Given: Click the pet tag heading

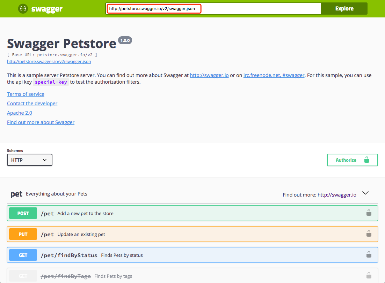Looking at the screenshot, I should (x=16, y=194).
